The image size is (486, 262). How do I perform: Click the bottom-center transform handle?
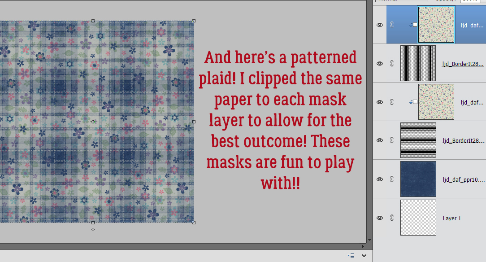point(93,223)
